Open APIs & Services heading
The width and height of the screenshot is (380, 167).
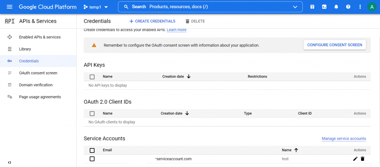tap(38, 21)
